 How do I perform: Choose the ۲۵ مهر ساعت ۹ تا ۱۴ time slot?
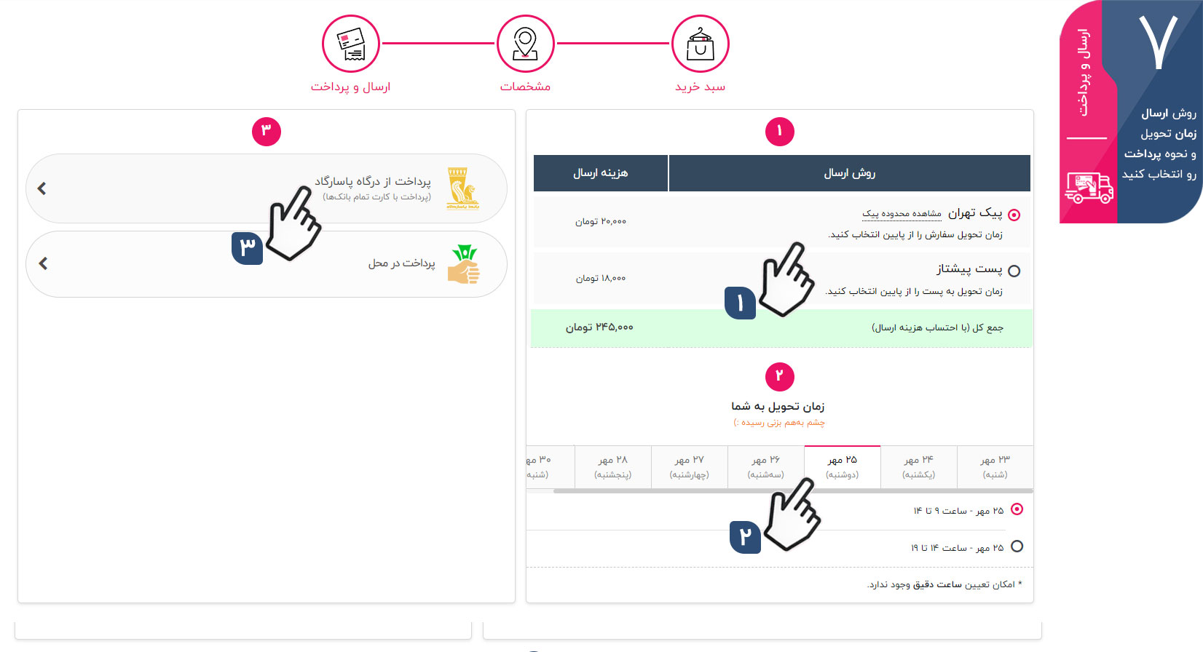(x=1017, y=509)
